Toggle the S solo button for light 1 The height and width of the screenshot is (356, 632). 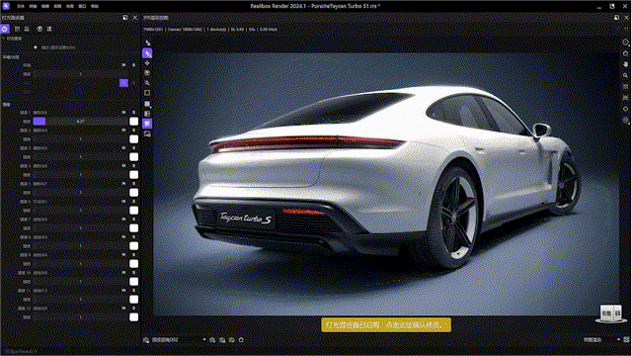(x=134, y=113)
